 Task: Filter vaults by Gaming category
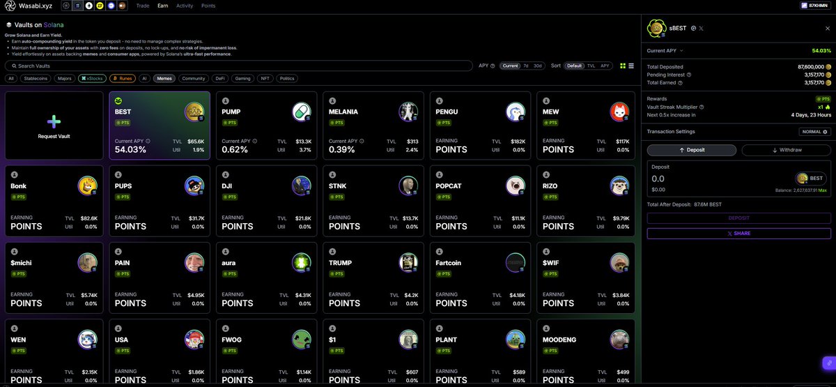[242, 79]
